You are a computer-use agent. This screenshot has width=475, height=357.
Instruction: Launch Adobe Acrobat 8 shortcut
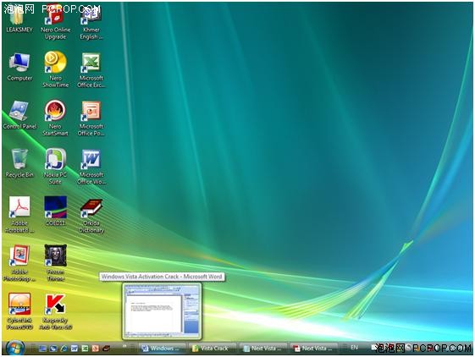click(x=19, y=214)
